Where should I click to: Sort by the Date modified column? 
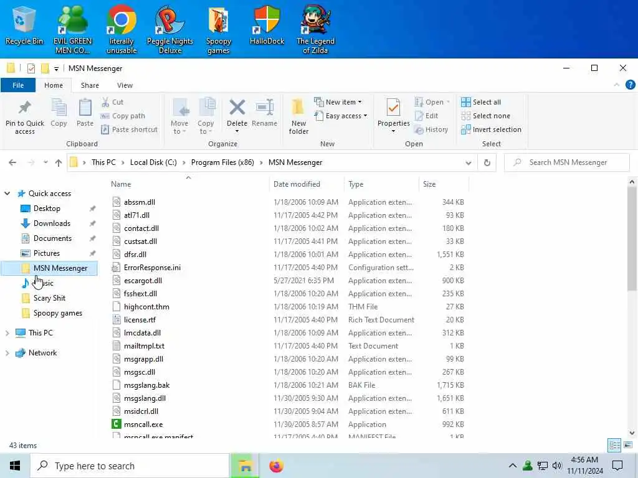pyautogui.click(x=306, y=184)
